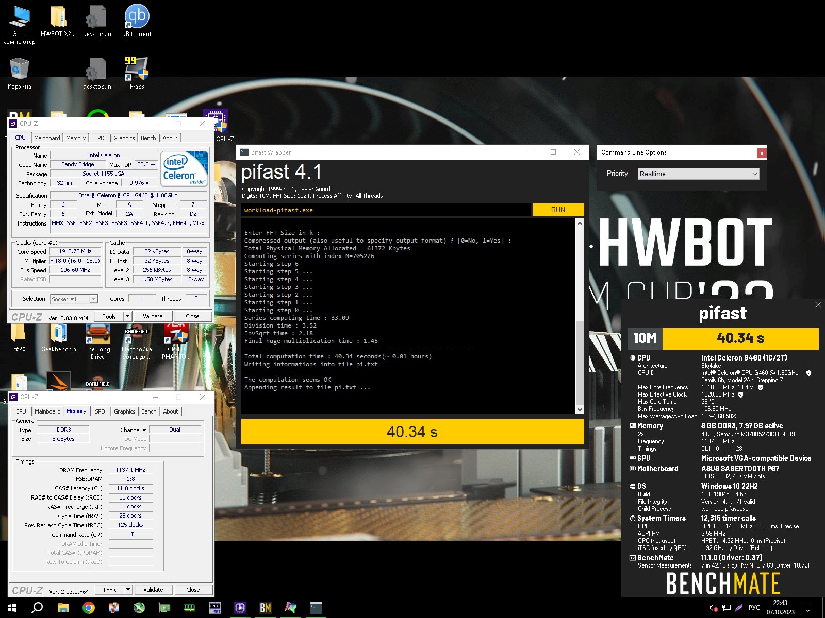
Task: Select desktop.ini beside the Fraps icon
Action: tap(97, 73)
